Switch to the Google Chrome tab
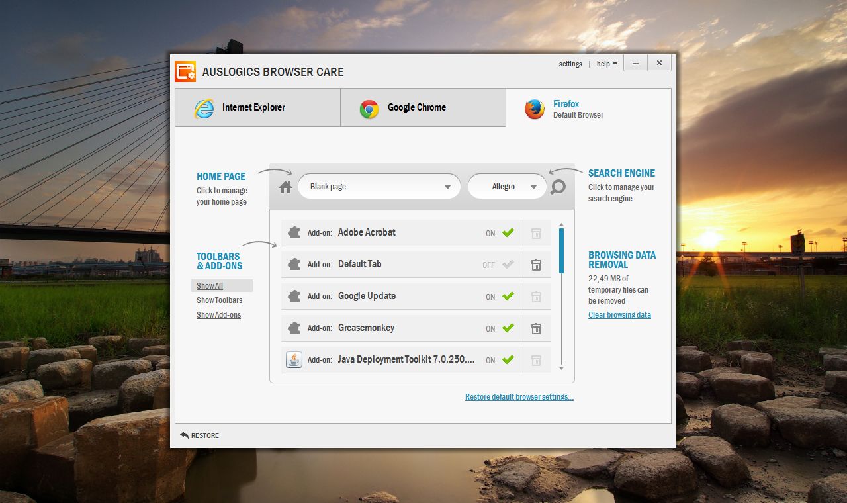847x503 pixels. (x=423, y=107)
